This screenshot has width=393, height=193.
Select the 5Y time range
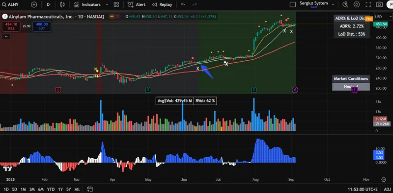click(x=69, y=189)
